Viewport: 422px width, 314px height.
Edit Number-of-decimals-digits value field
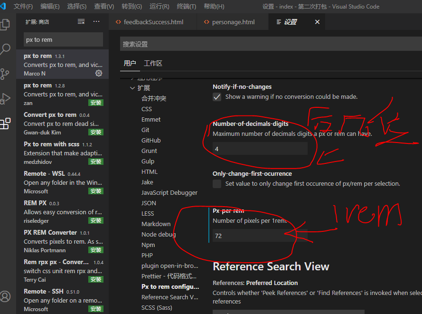260,149
